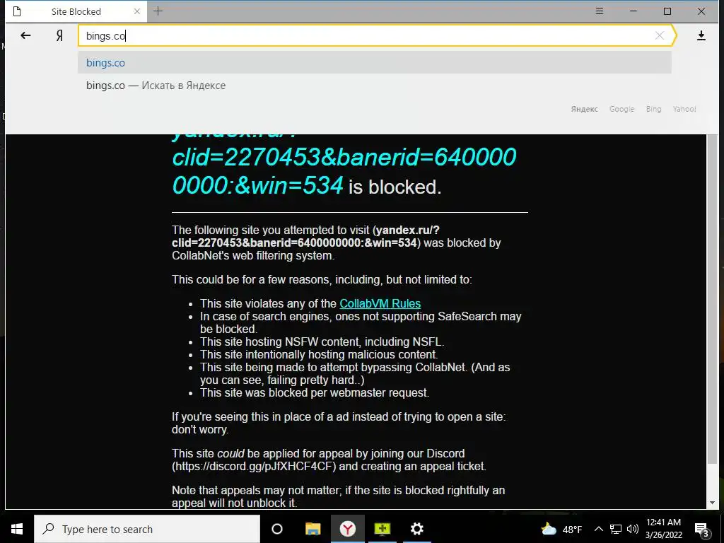Switch search engine to Яндекс

584,109
